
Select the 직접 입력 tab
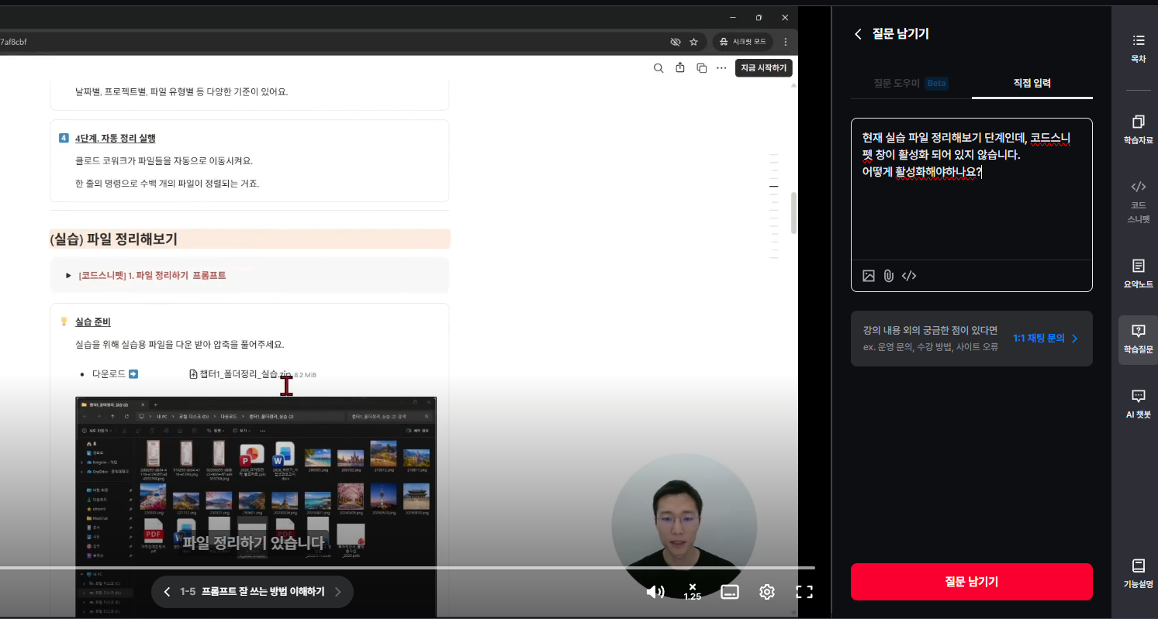tap(1032, 83)
